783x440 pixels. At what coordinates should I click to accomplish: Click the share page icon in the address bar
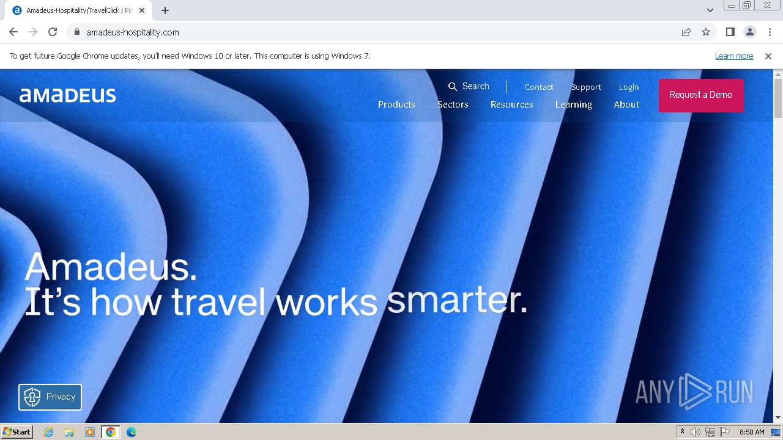686,32
